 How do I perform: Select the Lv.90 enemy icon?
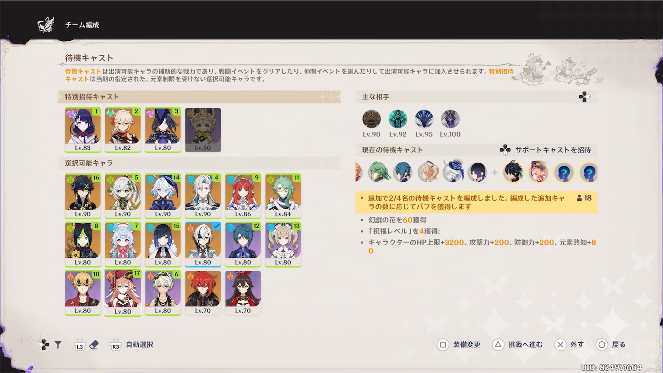(x=371, y=119)
